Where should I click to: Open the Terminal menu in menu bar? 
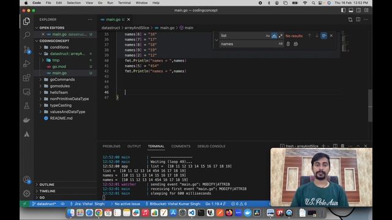124,2
